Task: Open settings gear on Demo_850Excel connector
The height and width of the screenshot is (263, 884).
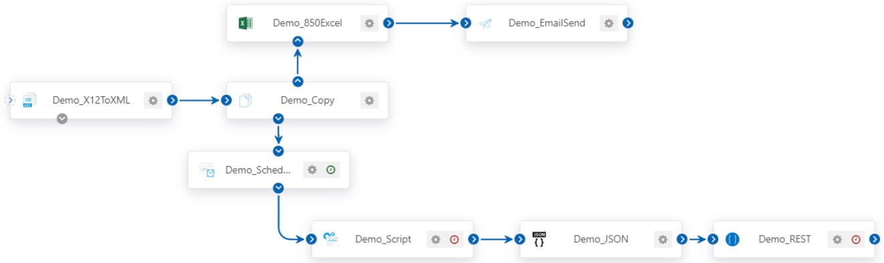Action: pyautogui.click(x=369, y=23)
